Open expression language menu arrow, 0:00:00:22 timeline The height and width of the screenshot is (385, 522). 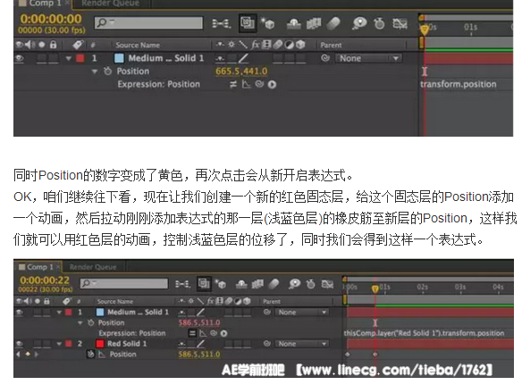point(223,333)
